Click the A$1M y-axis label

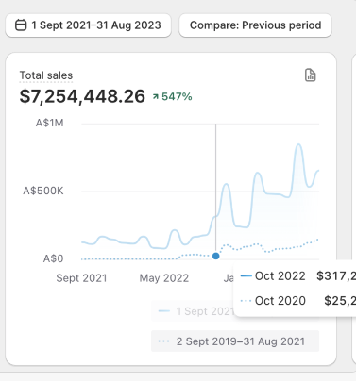(49, 123)
